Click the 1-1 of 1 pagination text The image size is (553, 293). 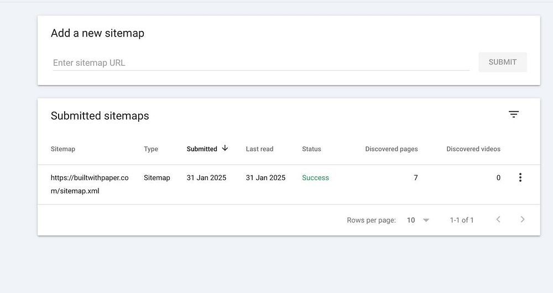462,220
